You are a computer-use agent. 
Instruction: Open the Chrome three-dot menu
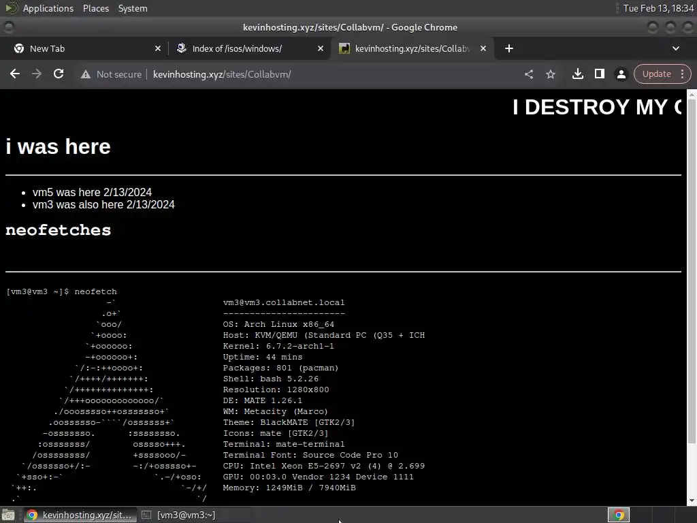pyautogui.click(x=682, y=74)
